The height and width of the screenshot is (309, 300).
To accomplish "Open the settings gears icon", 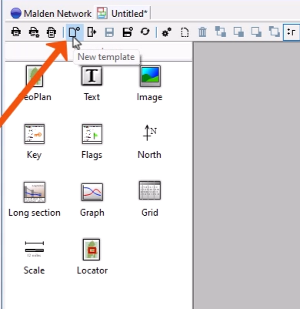I will tap(167, 32).
